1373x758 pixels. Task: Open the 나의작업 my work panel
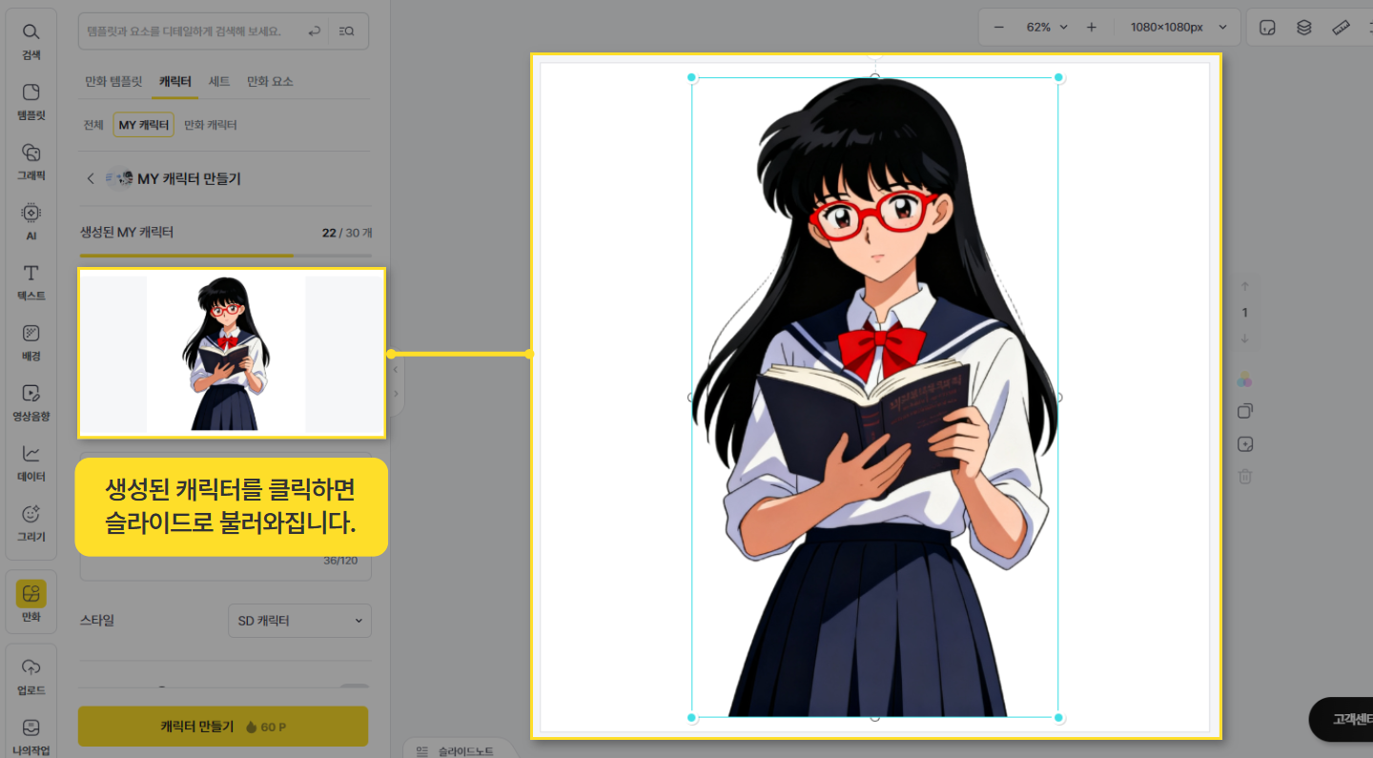[x=31, y=736]
